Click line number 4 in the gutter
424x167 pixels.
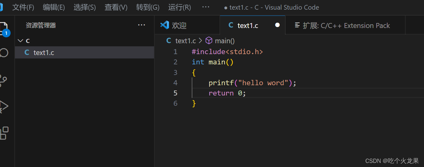176,83
